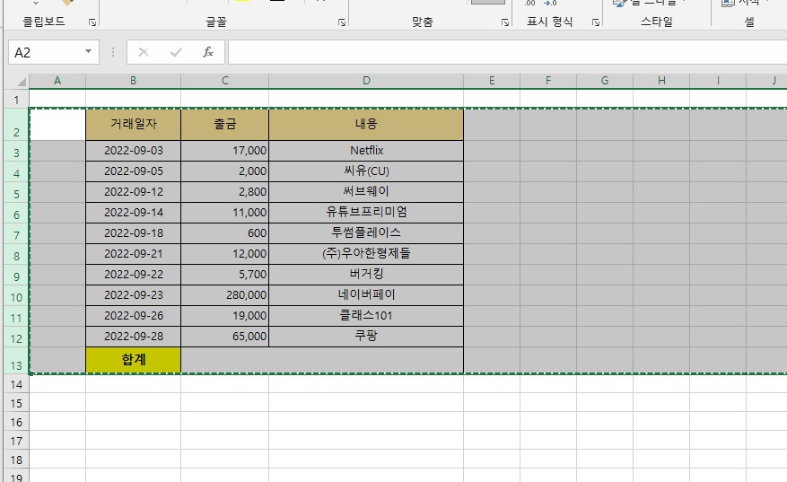Click the 19,000 amount cell
The width and height of the screenshot is (787, 482).
(225, 316)
